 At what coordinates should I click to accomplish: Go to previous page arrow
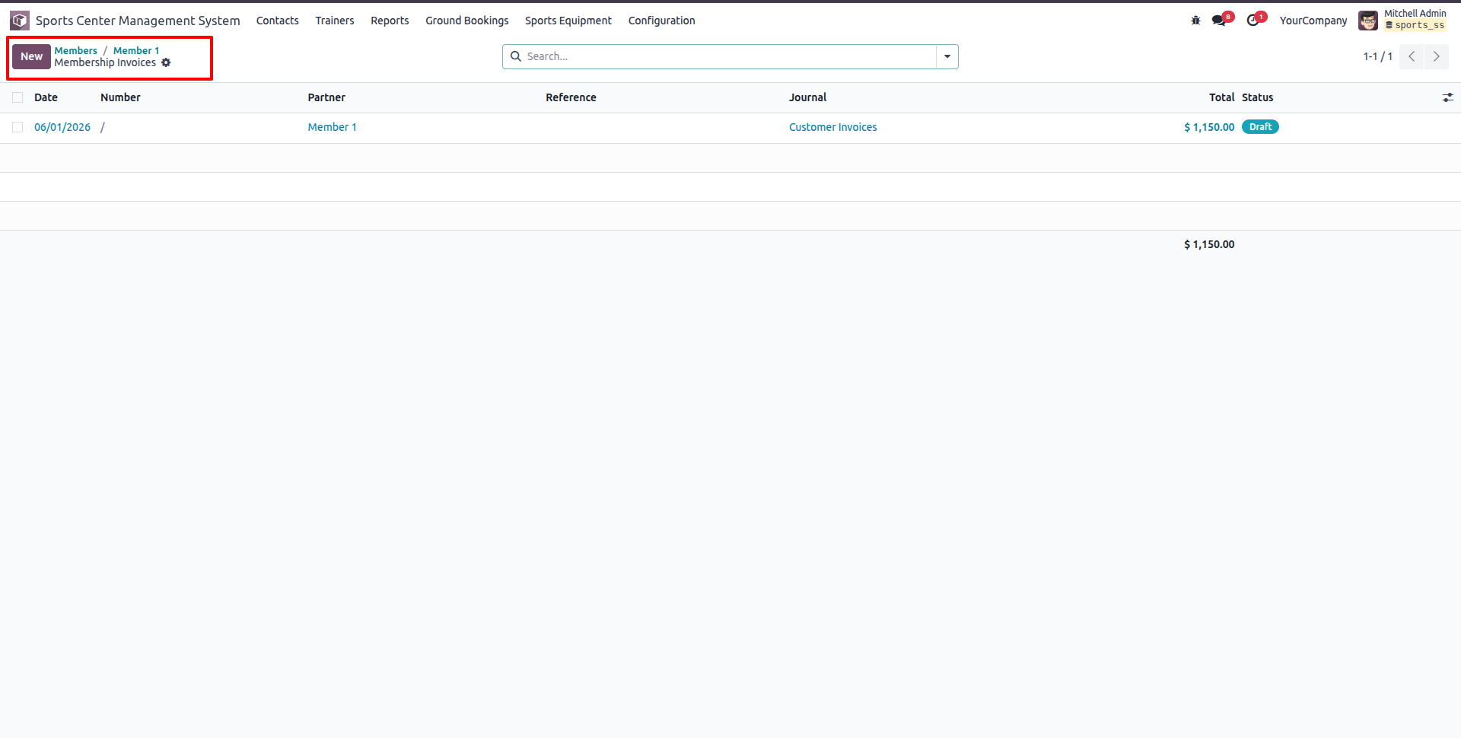[1412, 56]
